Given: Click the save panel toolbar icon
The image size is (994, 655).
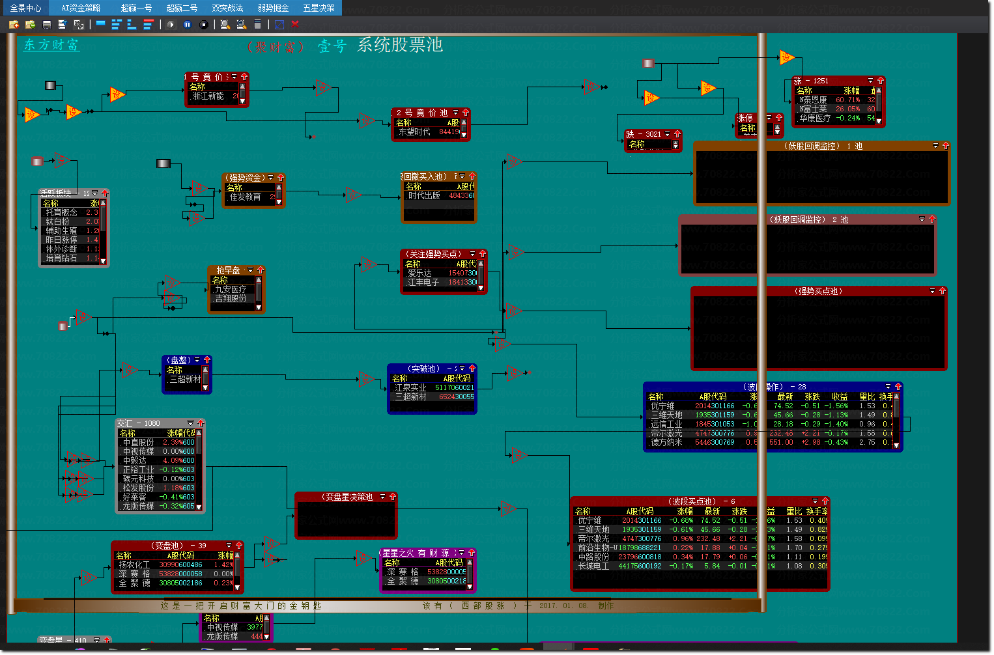Looking at the screenshot, I should point(47,24).
